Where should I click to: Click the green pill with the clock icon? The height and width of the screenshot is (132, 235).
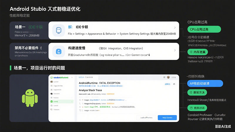197,108
